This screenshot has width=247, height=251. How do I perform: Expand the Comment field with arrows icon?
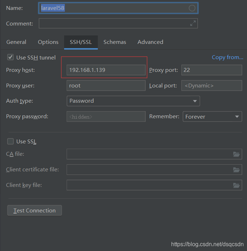[193, 23]
